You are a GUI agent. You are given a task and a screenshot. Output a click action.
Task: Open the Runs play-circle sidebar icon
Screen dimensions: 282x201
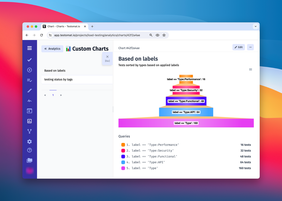tap(29, 70)
